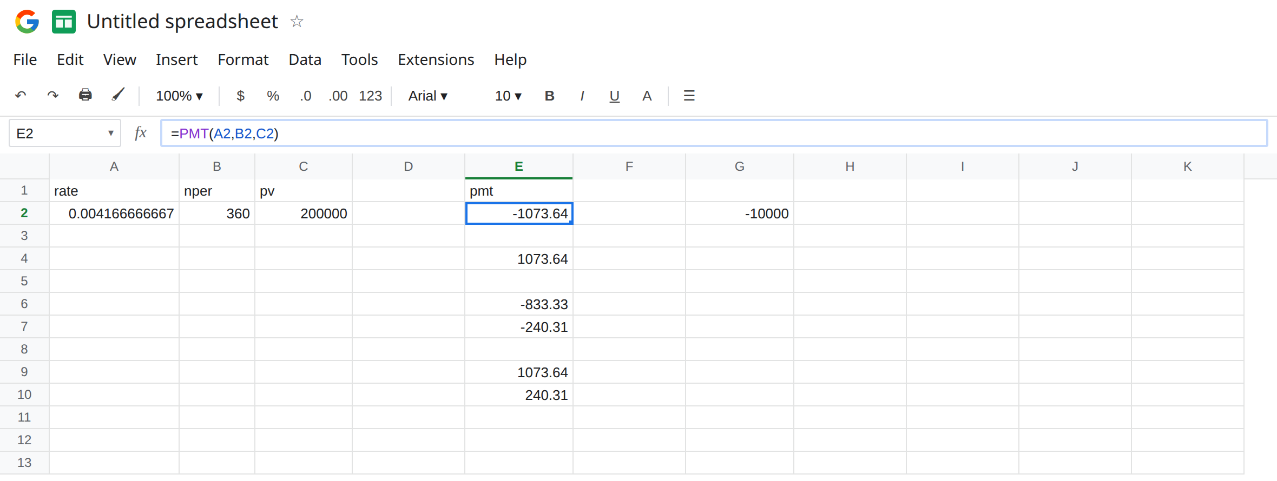Screen dimensions: 1277x481
Task: Open the Format menu
Action: [243, 59]
